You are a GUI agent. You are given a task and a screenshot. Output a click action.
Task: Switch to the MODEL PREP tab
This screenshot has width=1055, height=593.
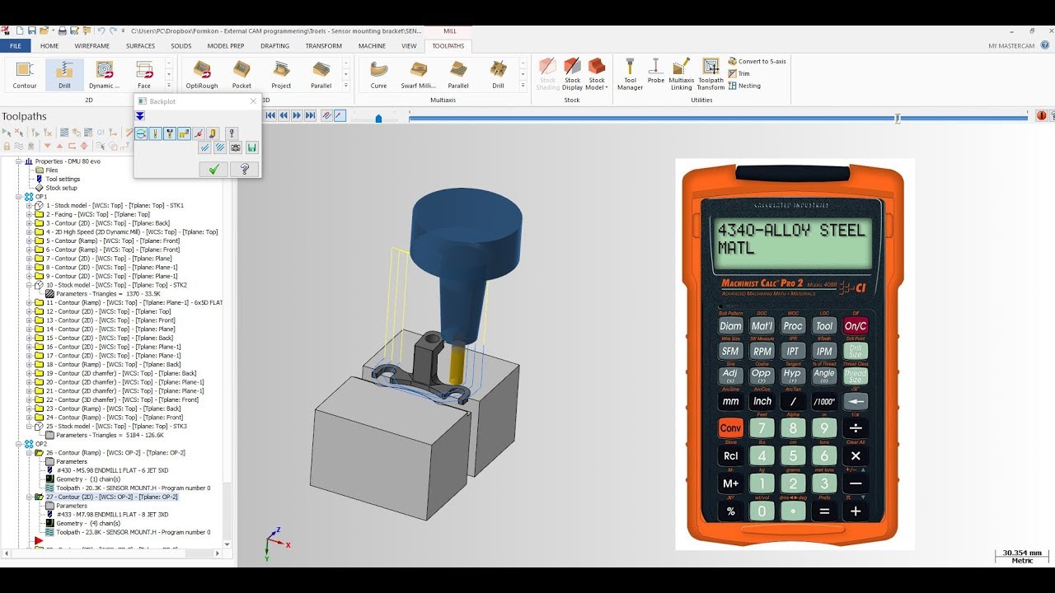(x=226, y=46)
